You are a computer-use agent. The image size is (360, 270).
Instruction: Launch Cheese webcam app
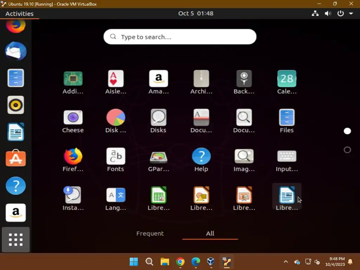(73, 121)
